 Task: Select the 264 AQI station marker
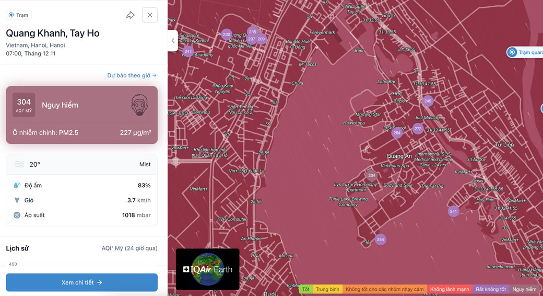tap(397, 133)
